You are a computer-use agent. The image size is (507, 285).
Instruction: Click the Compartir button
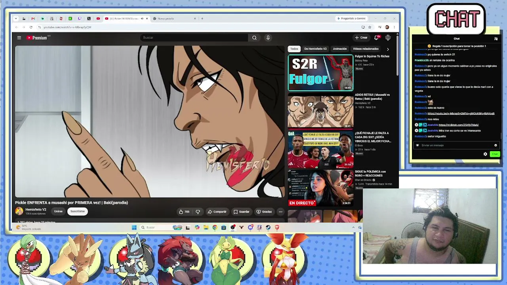coord(217,212)
